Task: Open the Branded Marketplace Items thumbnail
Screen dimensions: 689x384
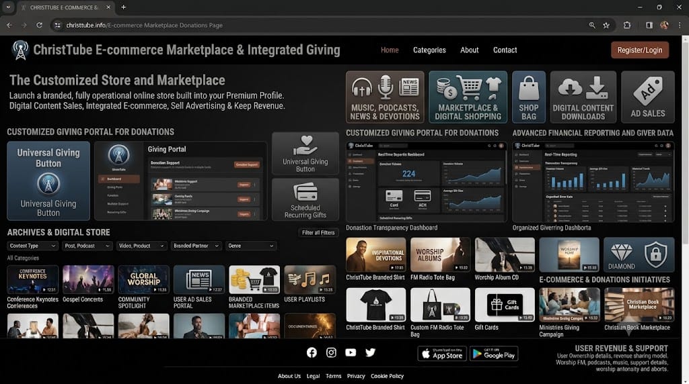Action: tap(254, 279)
